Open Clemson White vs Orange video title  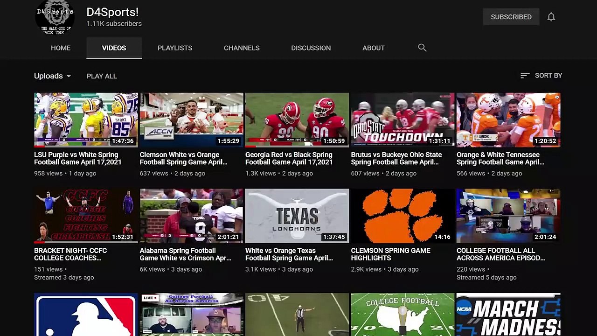tap(183, 158)
